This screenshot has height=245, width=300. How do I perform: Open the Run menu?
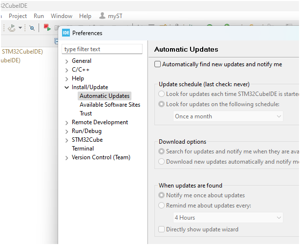[39, 16]
